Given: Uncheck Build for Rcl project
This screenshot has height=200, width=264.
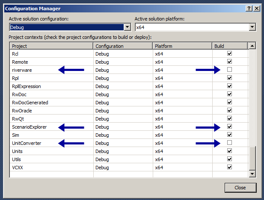Looking at the screenshot, I should [229, 53].
